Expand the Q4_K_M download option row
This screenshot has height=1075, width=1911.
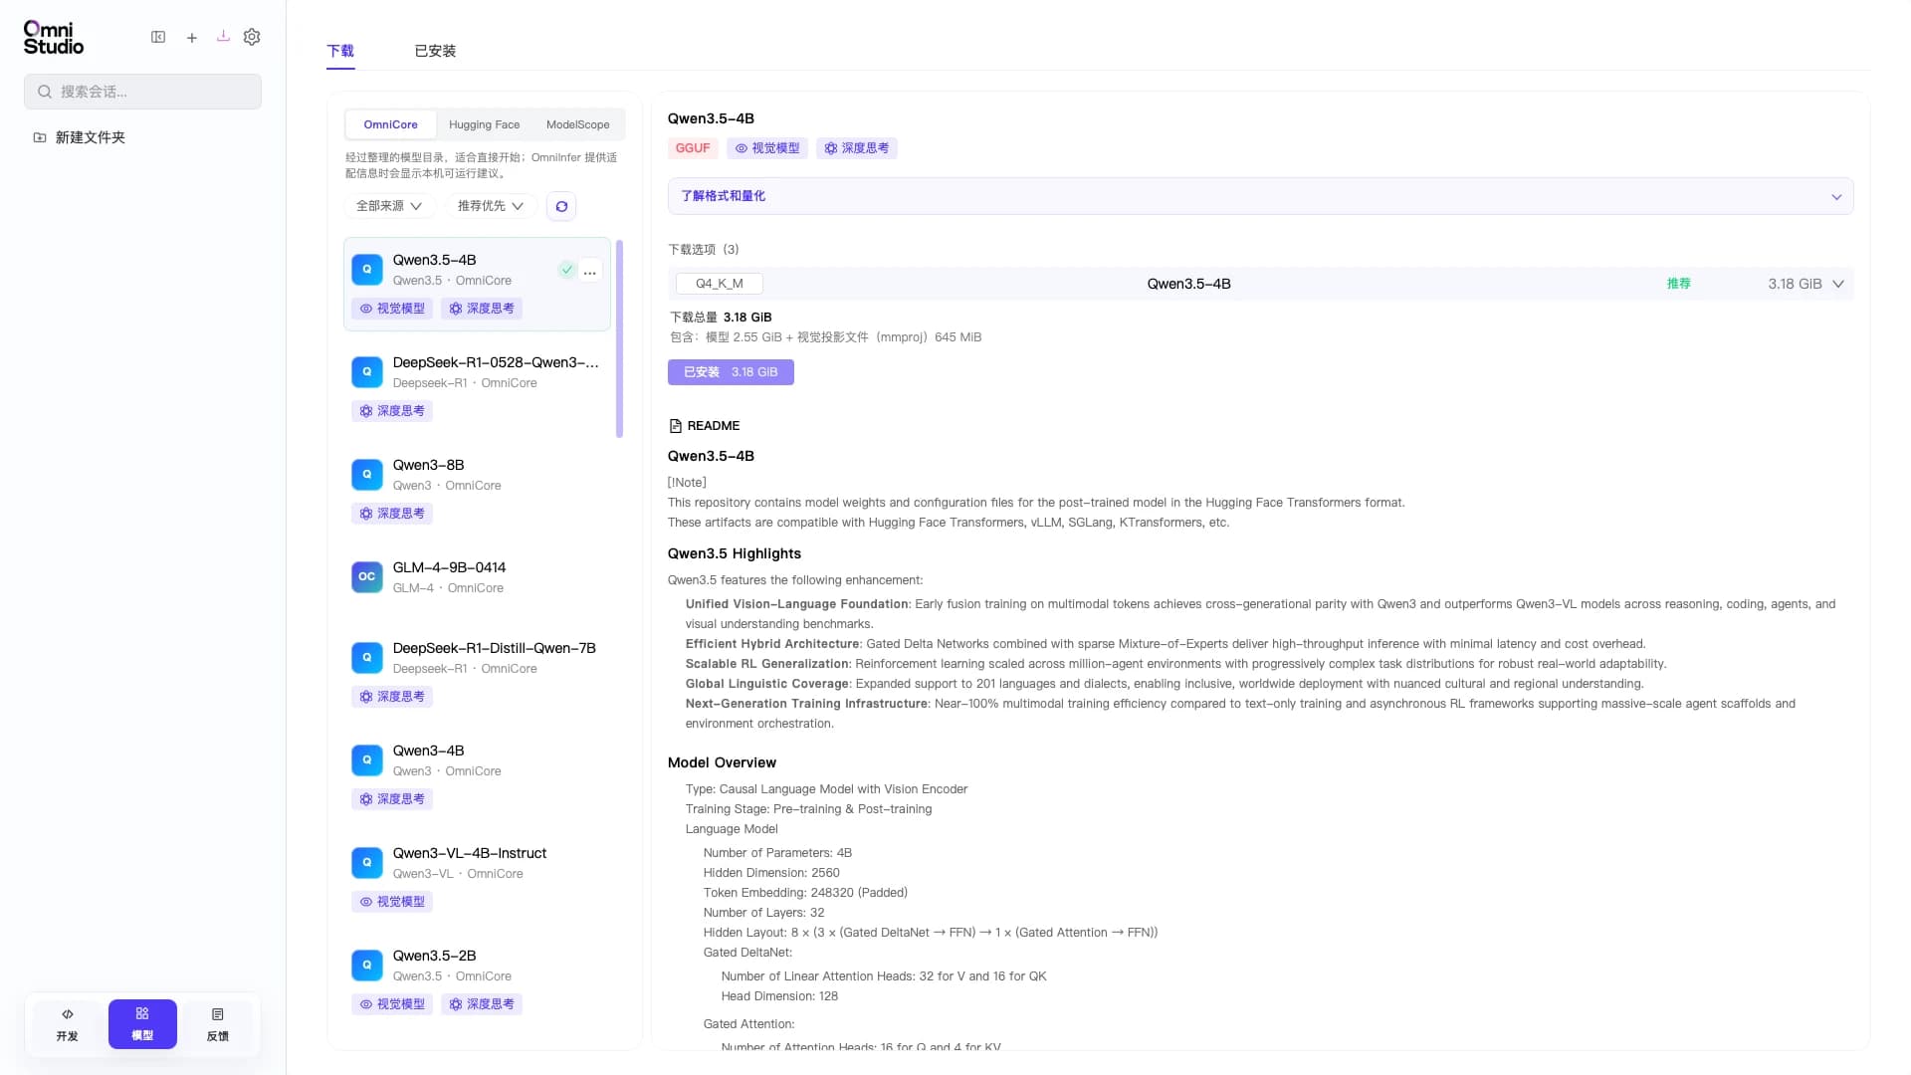coord(1260,284)
